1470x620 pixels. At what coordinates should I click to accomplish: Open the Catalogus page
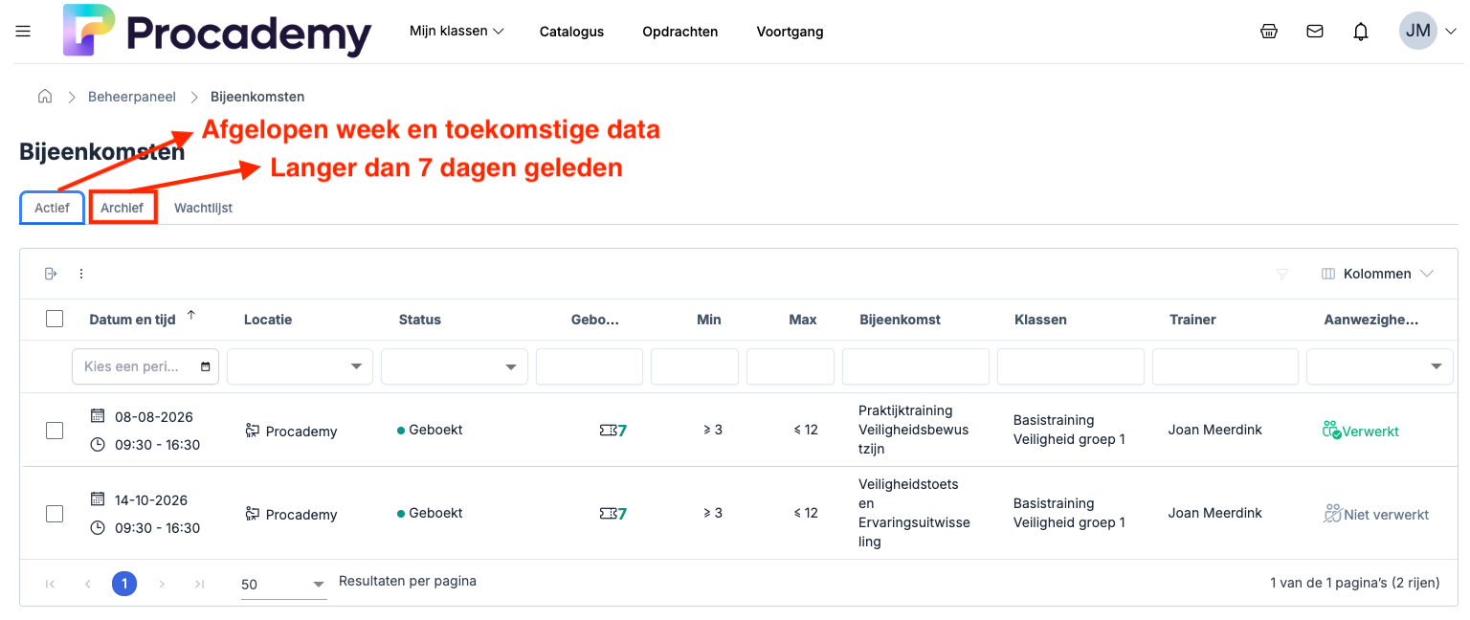(x=571, y=32)
